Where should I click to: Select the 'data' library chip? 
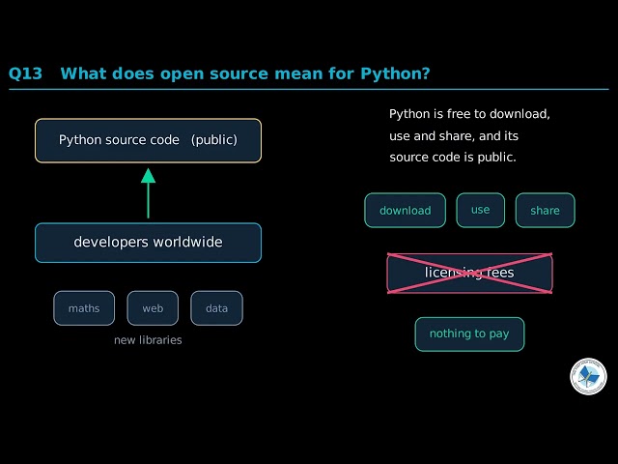pyautogui.click(x=216, y=308)
